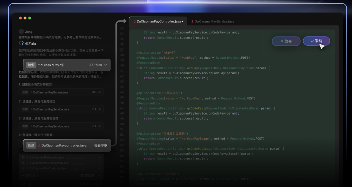Click line number 52 in gutter
This screenshot has width=352, height=187.
click(x=122, y=135)
